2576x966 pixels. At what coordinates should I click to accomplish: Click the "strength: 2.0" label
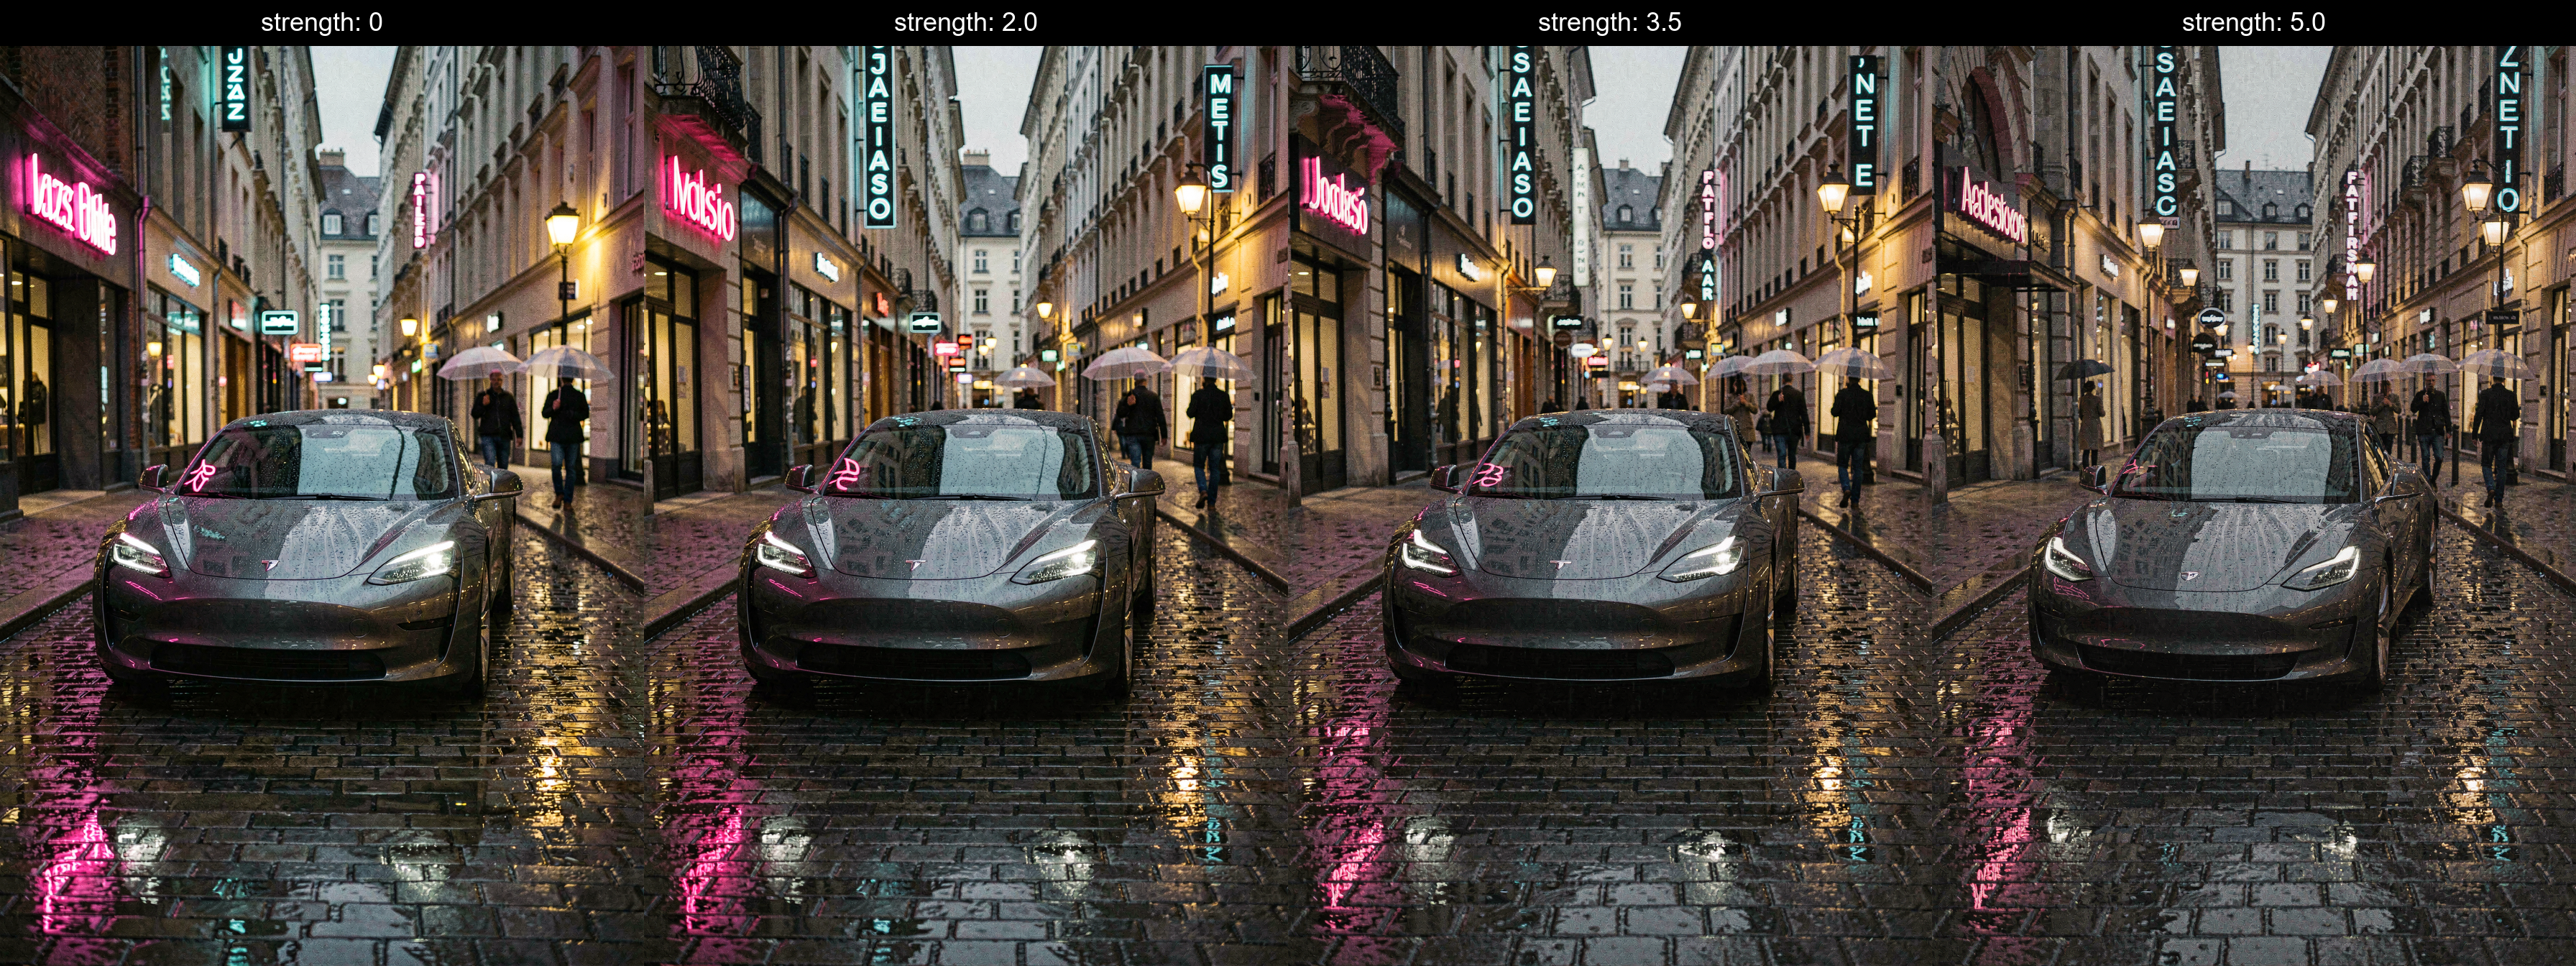(965, 22)
